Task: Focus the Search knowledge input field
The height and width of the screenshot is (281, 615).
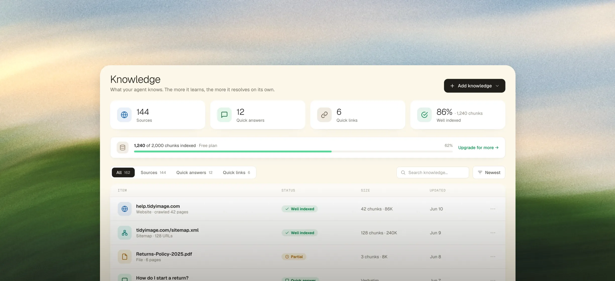Action: 433,173
